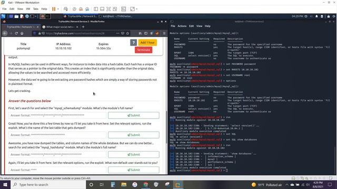Open Firefox page actions ellipsis menu
Image resolution: width=337 pixels, height=189 pixels.
click(x=117, y=33)
